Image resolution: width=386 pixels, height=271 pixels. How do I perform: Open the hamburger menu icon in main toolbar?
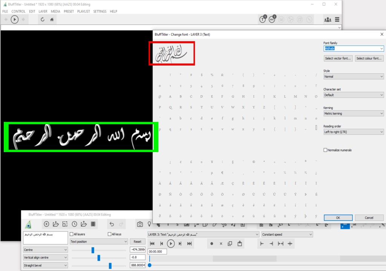coord(337,20)
